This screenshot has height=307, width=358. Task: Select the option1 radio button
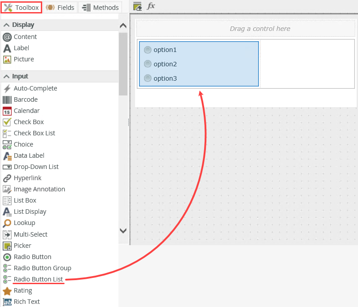click(x=148, y=50)
